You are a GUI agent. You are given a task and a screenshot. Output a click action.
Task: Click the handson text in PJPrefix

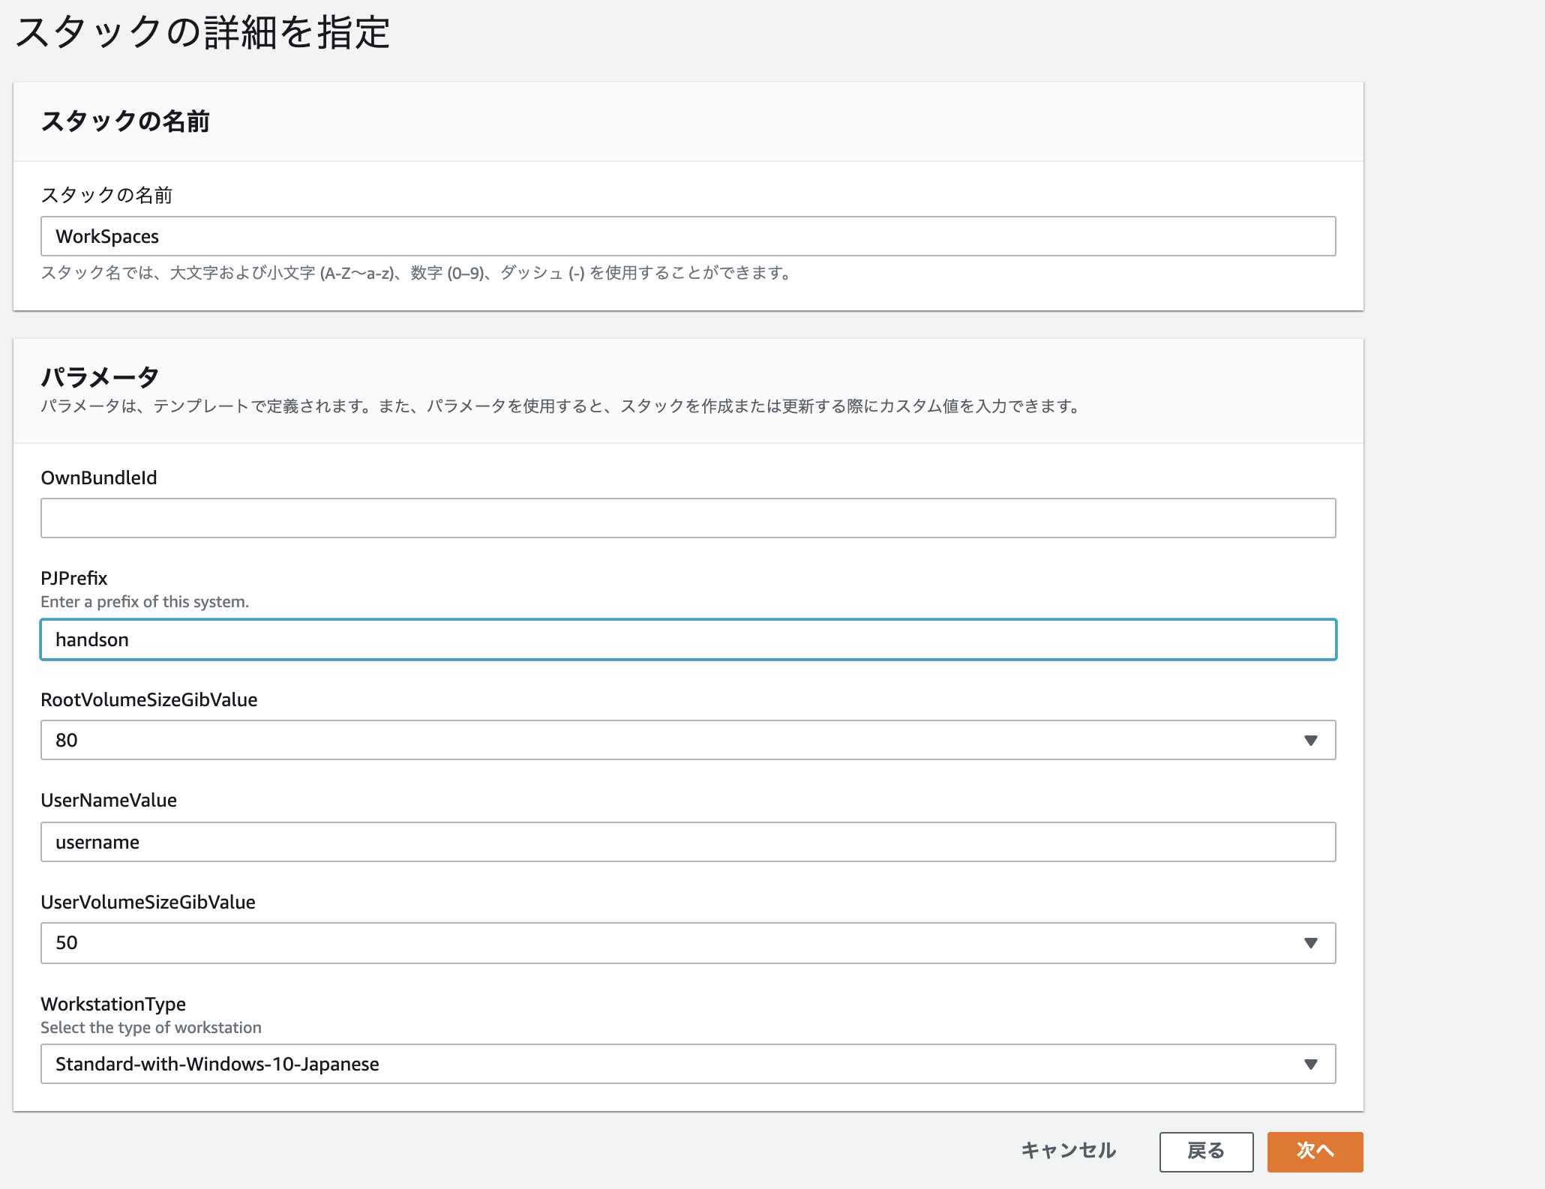click(91, 639)
